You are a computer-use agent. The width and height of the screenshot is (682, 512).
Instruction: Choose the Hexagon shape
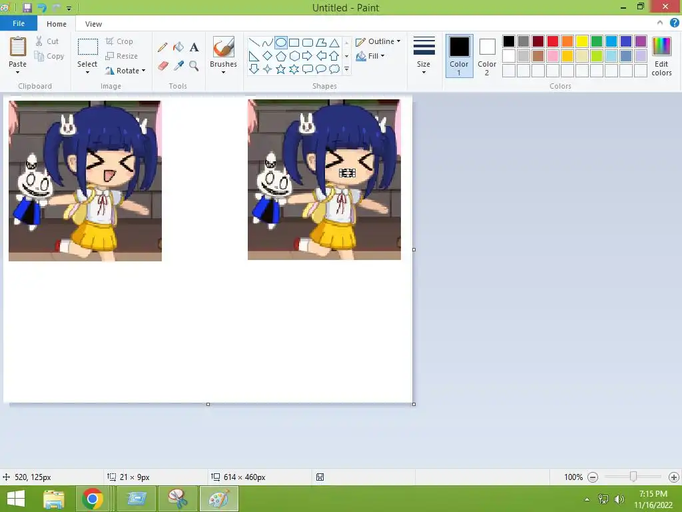click(x=294, y=56)
